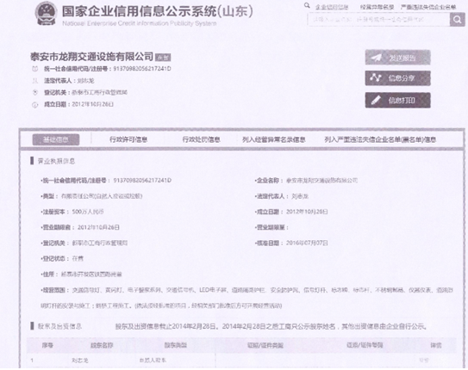Click the status badge next to company name
The height and width of the screenshot is (370, 468).
point(163,57)
